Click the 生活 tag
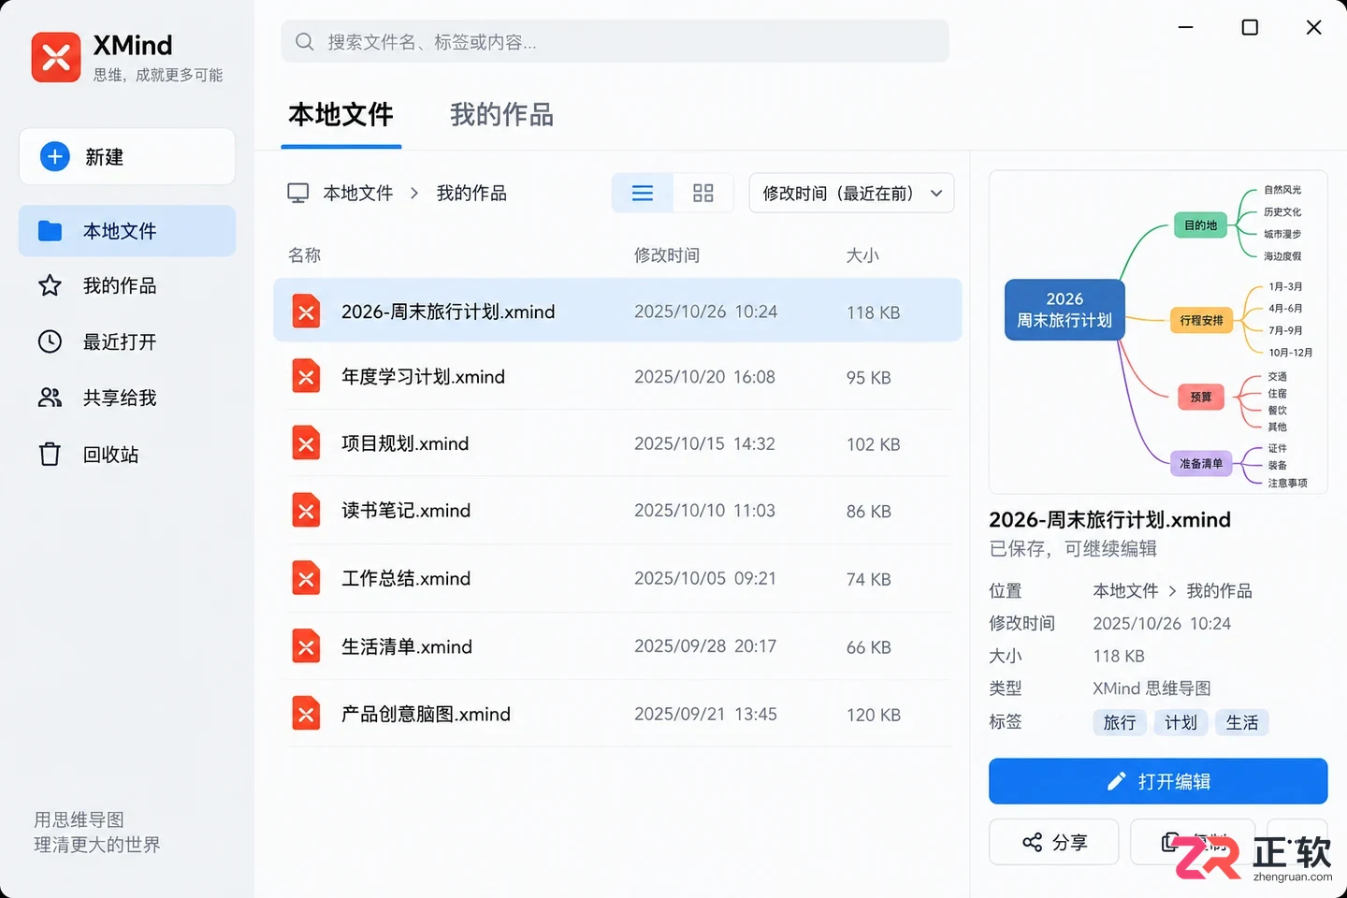This screenshot has width=1347, height=898. [x=1242, y=722]
